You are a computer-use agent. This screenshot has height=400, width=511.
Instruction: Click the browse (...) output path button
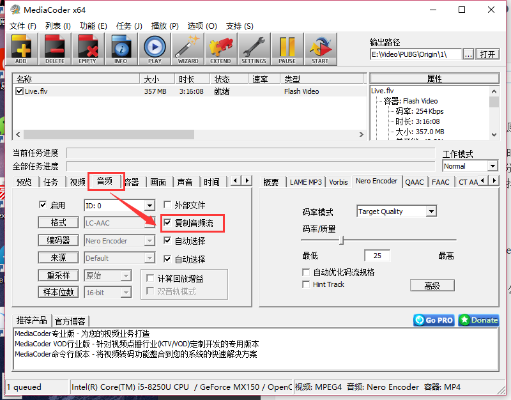[468, 54]
